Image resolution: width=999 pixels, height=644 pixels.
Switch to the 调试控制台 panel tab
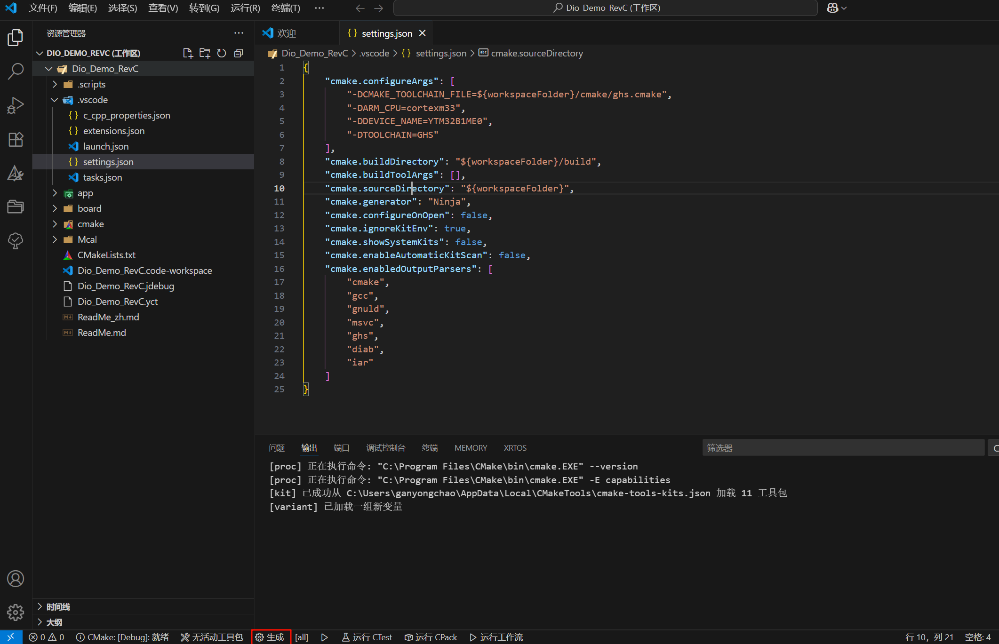click(386, 448)
